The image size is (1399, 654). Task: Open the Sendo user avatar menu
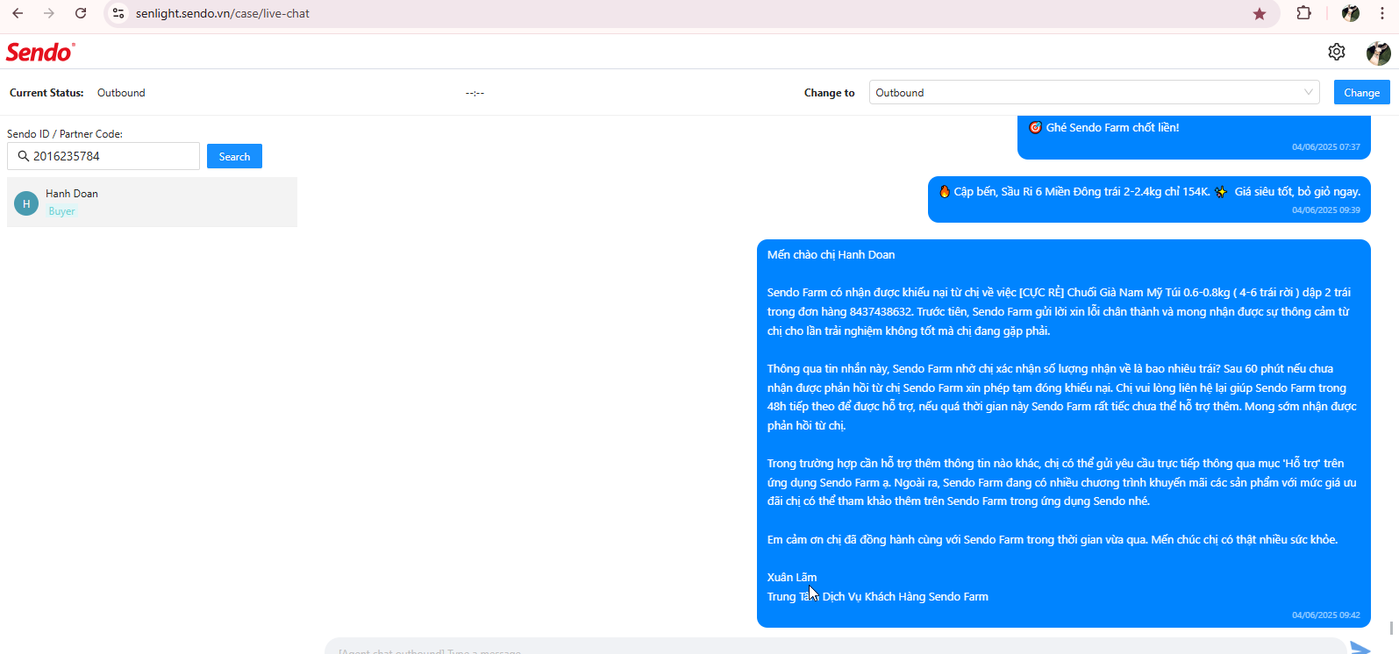[x=1379, y=53]
